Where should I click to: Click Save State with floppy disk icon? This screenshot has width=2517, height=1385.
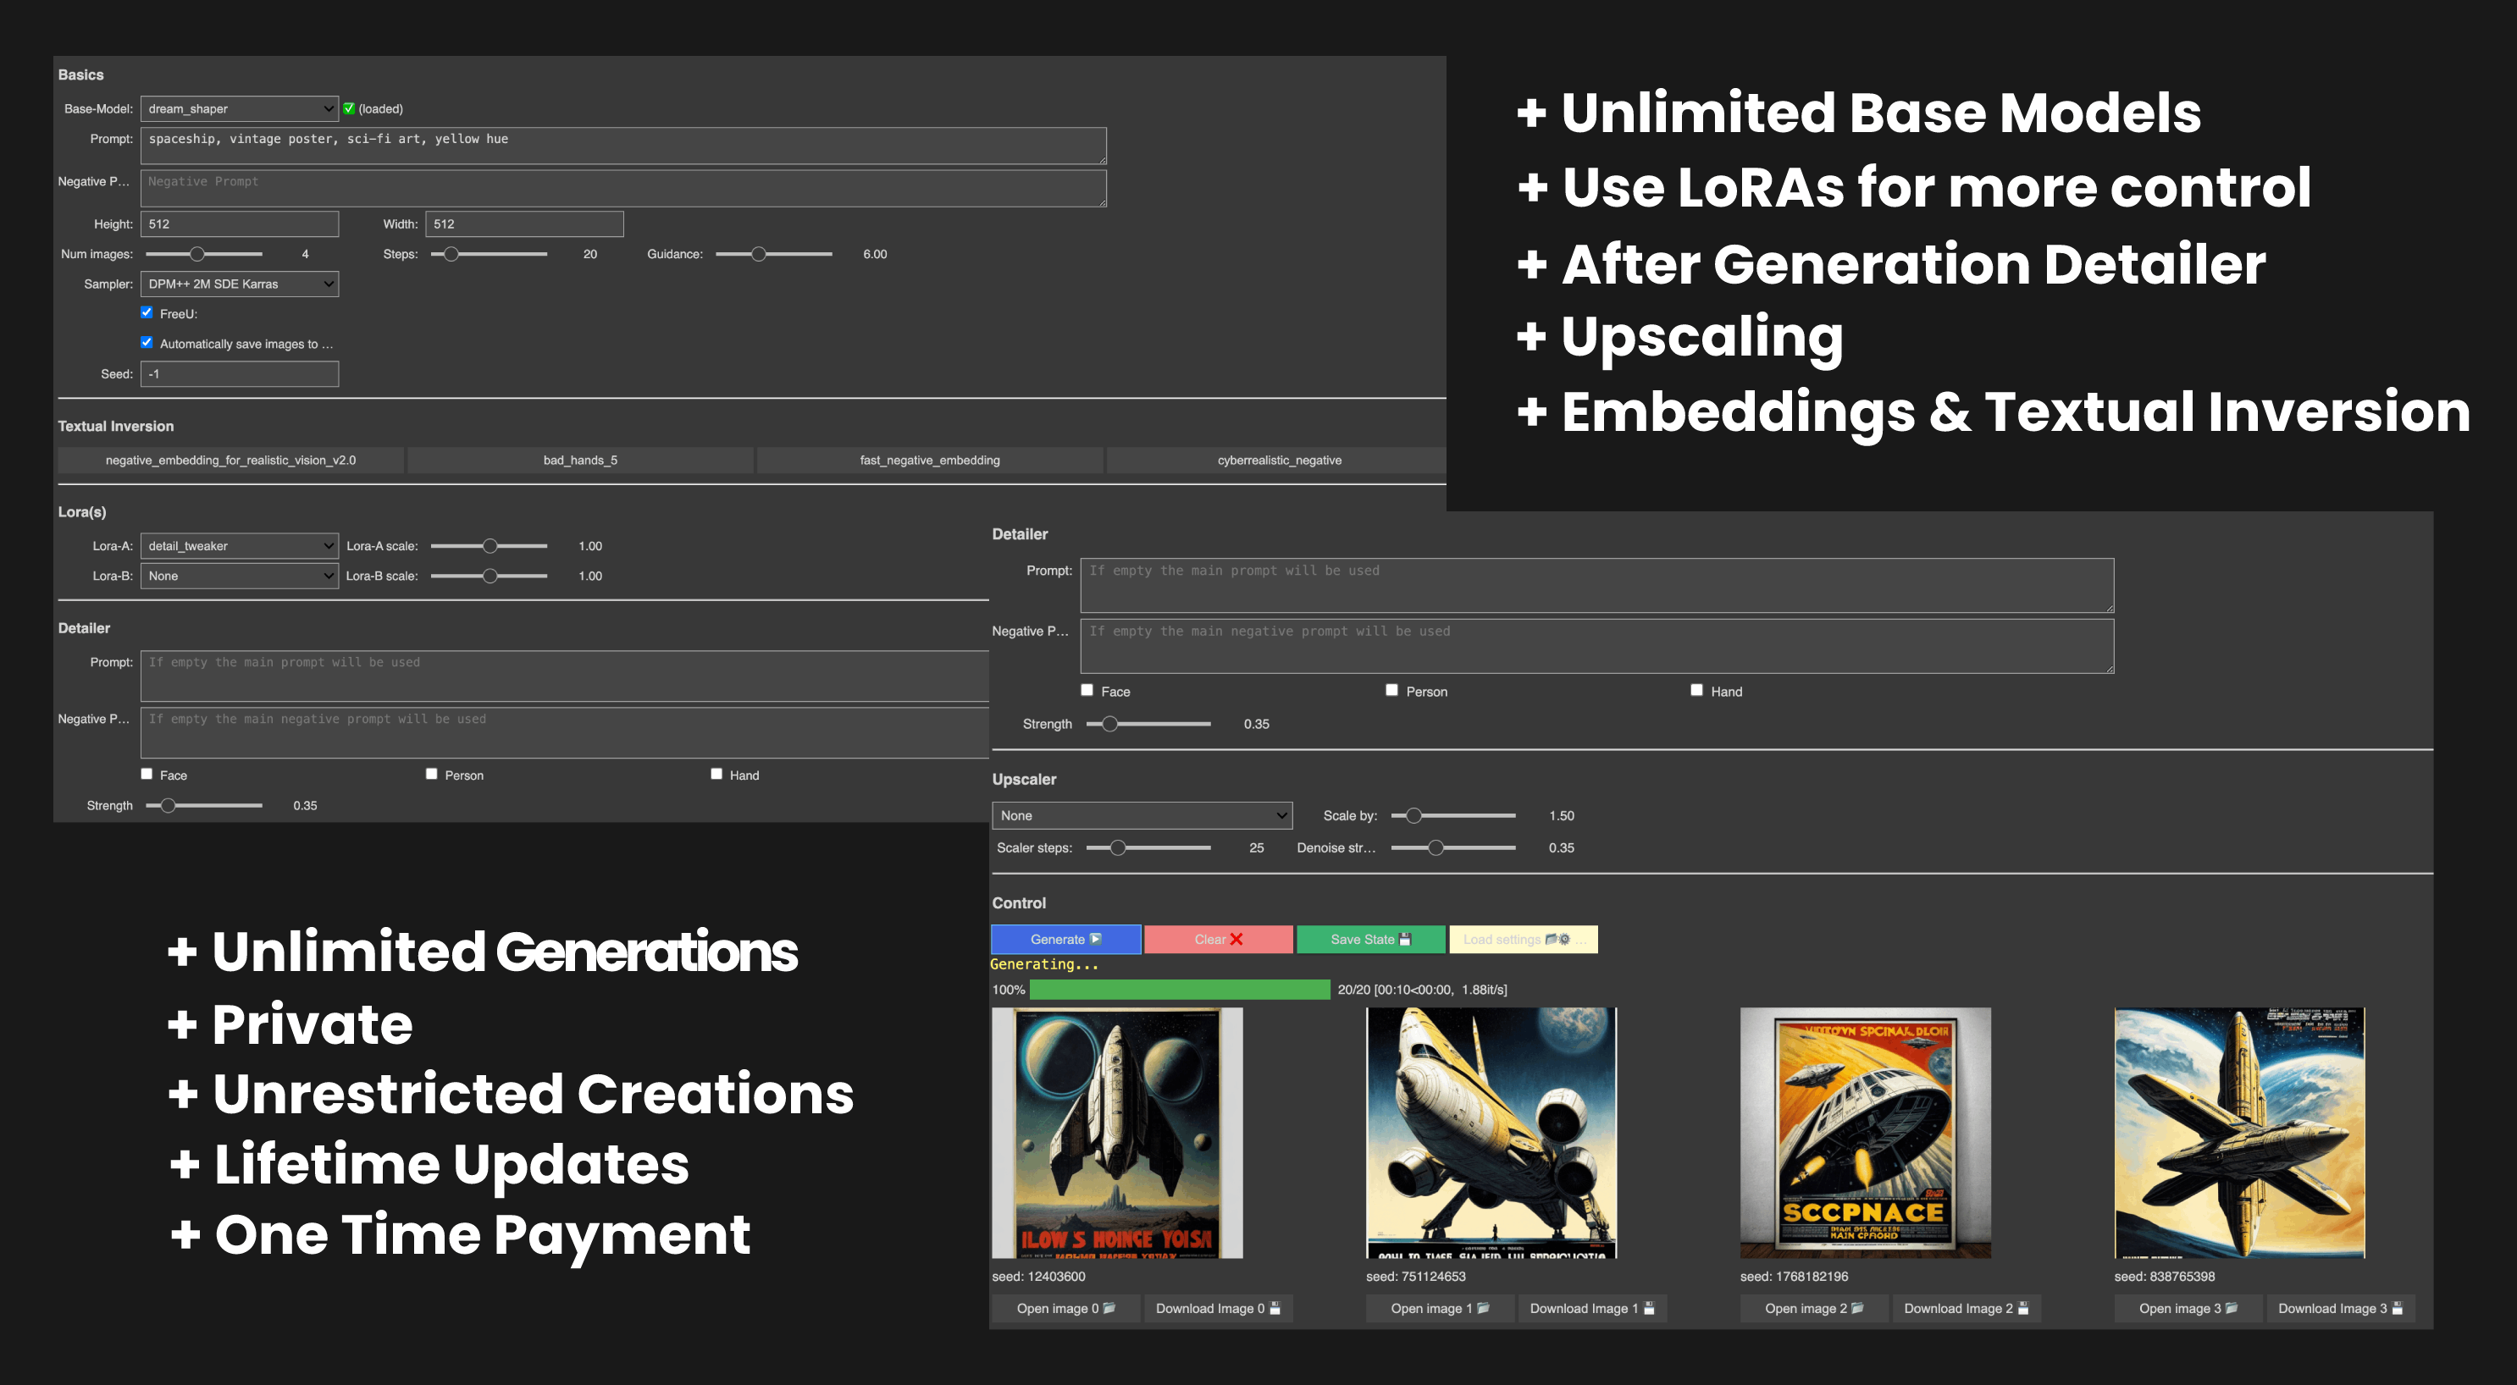click(x=1370, y=940)
